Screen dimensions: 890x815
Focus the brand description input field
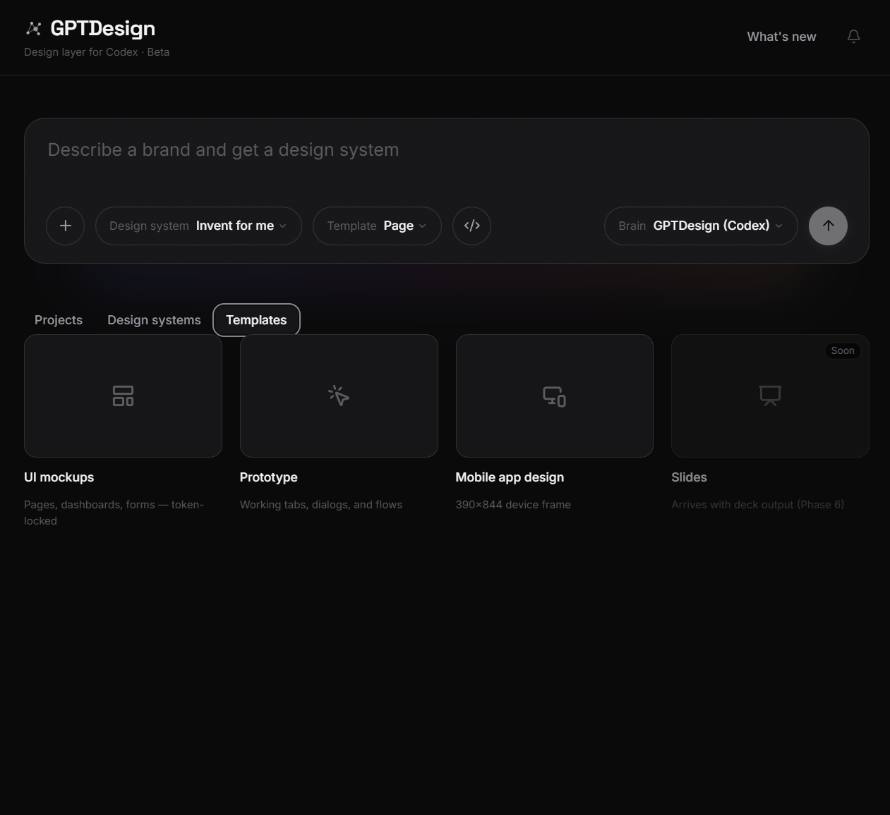[x=447, y=150]
